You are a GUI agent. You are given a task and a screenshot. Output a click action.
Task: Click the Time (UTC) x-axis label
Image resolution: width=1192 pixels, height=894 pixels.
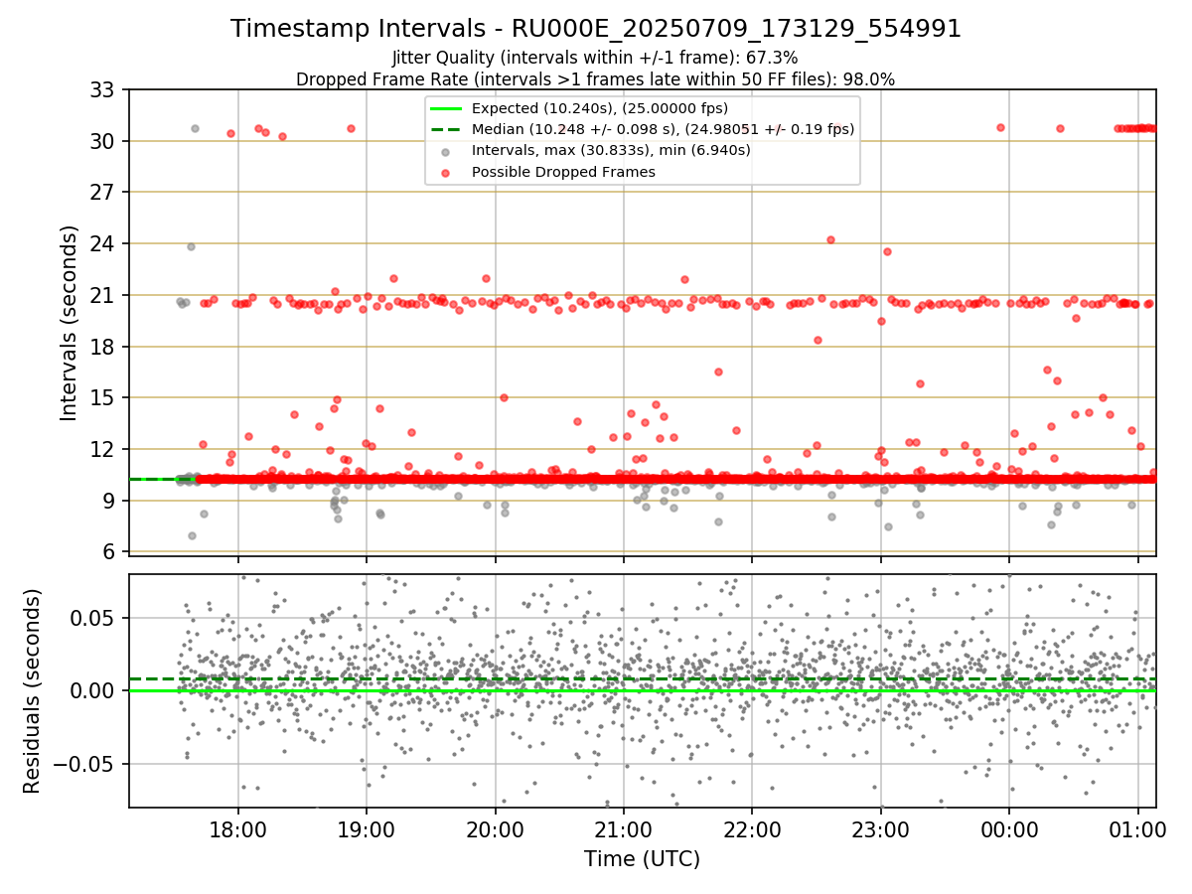coord(642,859)
